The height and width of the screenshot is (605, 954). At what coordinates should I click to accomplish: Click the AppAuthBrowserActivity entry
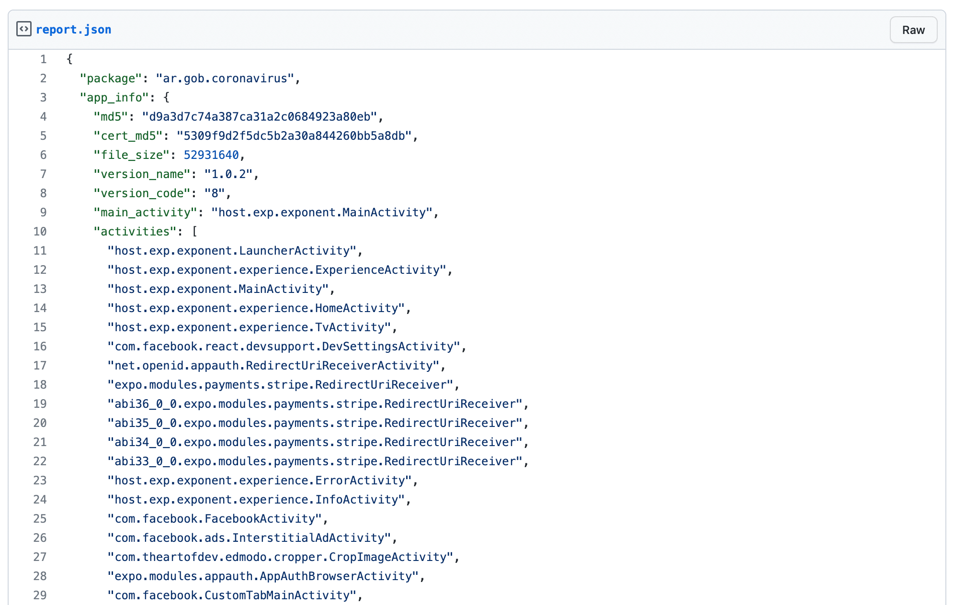point(263,576)
